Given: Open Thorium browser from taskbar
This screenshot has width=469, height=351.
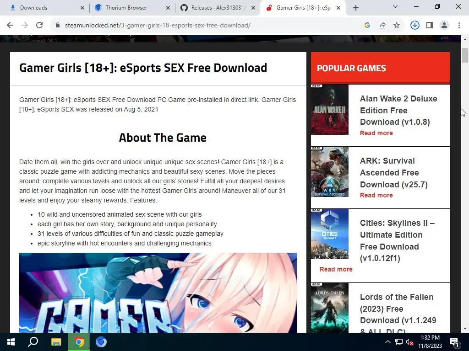Looking at the screenshot, I should [x=101, y=342].
